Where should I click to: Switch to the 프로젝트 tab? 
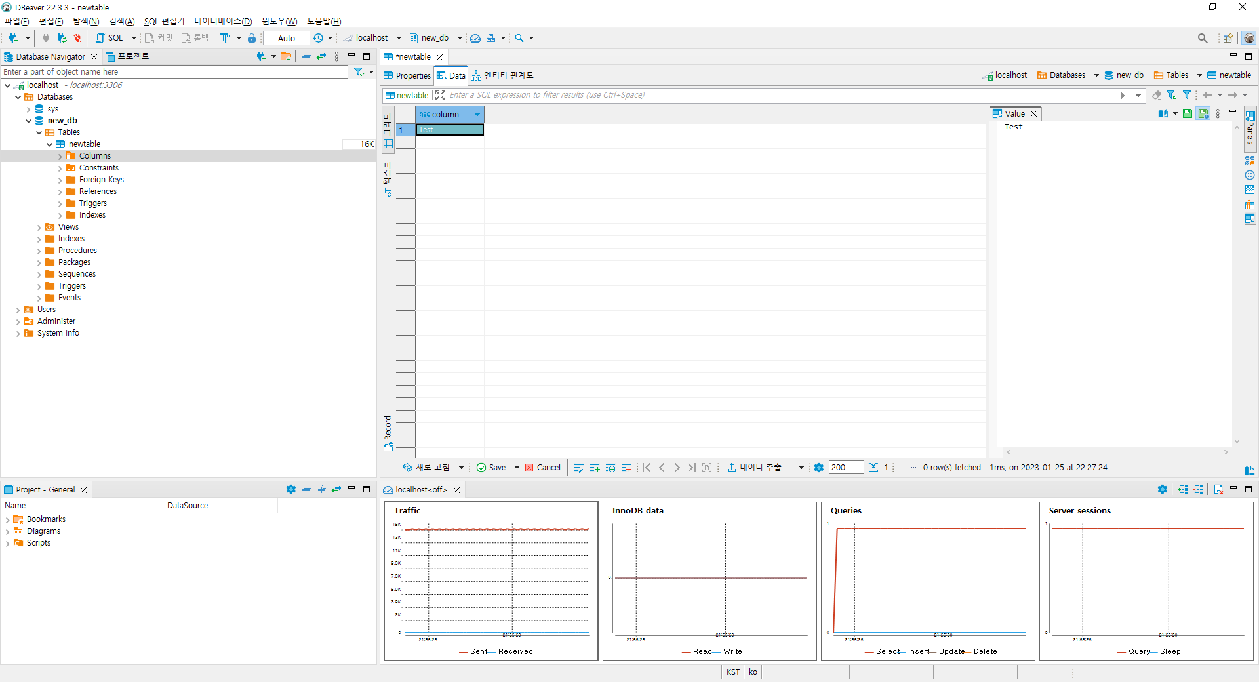tap(128, 57)
